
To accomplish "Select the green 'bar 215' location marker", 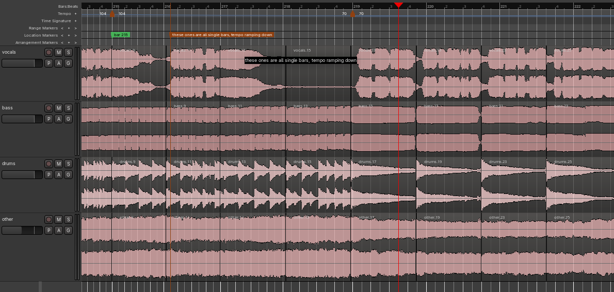I will click(121, 35).
